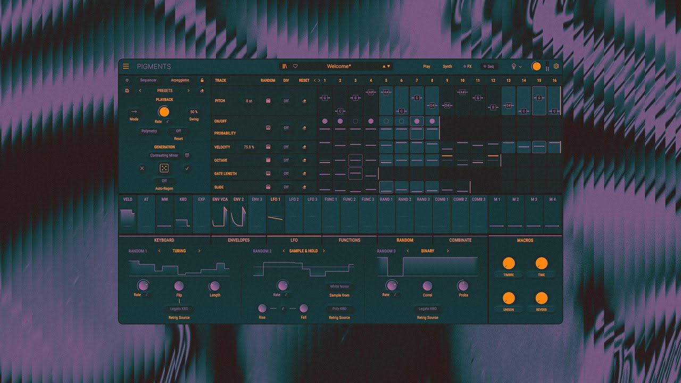The width and height of the screenshot is (681, 383).
Task: Click the Velocity track randomize icon
Action: tap(268, 147)
